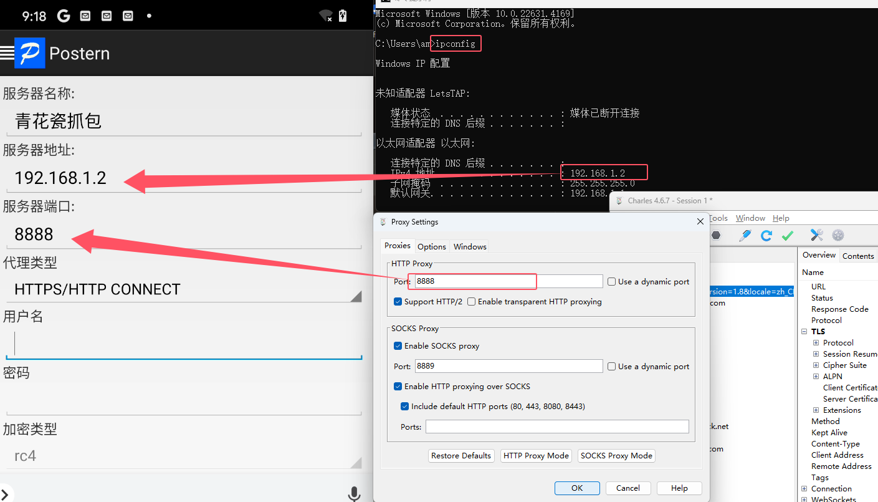878x502 pixels.
Task: Expand the Protocol node under TLS
Action: tap(816, 343)
